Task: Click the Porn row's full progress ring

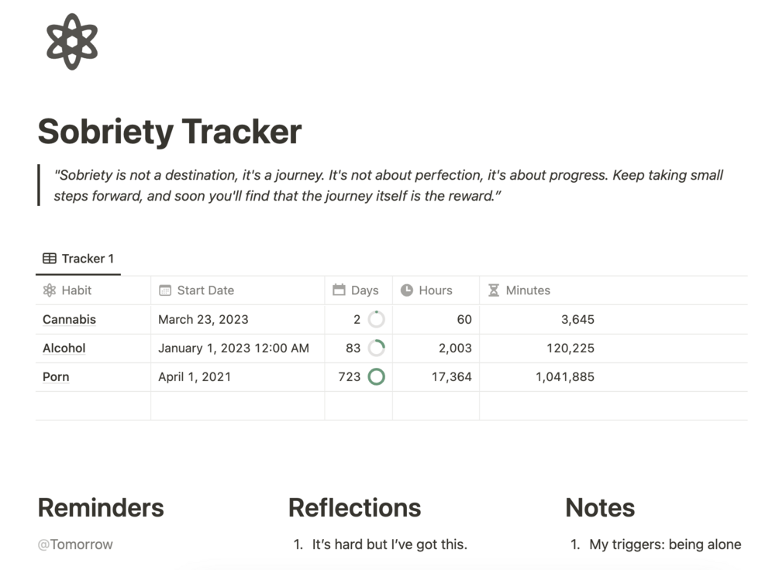Action: coord(376,377)
